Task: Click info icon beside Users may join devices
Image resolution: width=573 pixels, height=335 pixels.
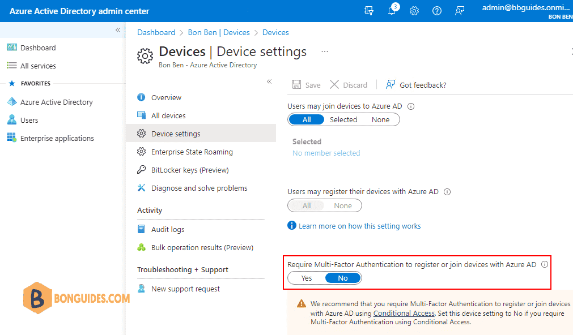Action: pos(411,106)
